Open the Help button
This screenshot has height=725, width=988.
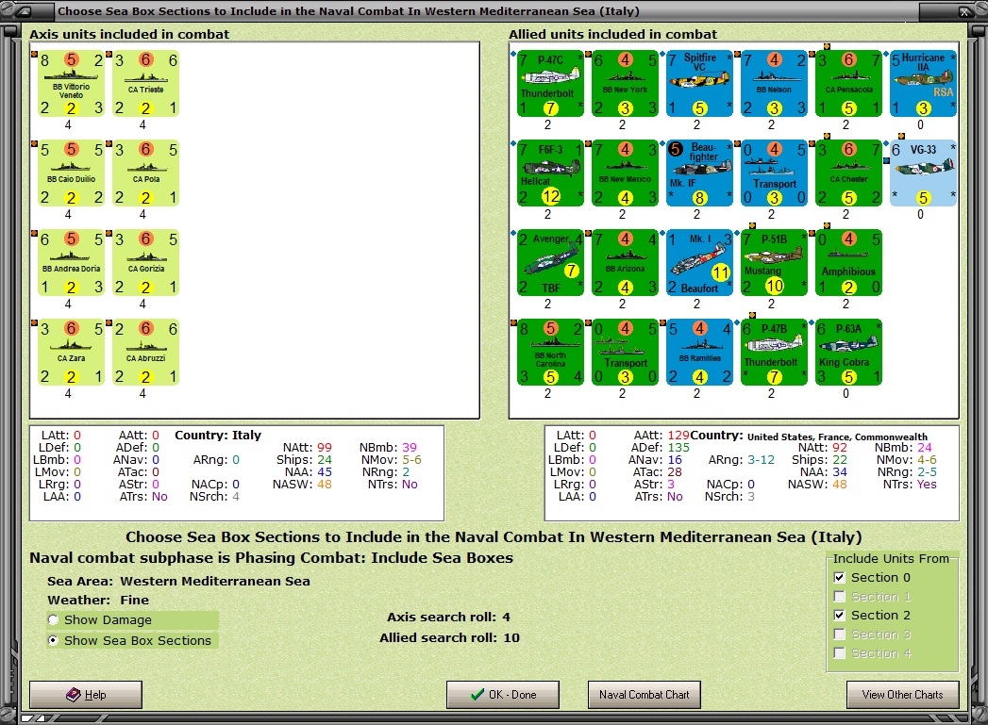(x=86, y=694)
